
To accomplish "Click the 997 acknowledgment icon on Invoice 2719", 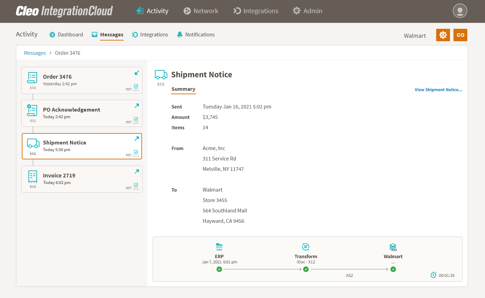I will 136,186.
